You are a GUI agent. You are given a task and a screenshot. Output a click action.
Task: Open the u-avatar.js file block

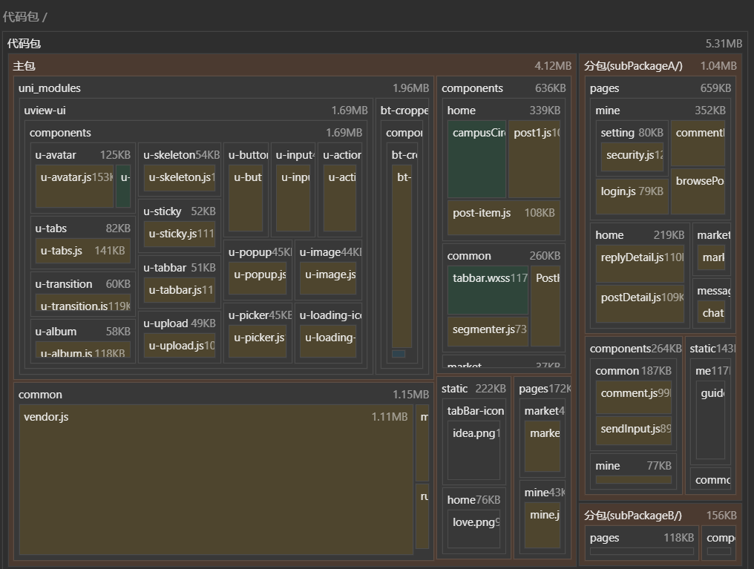pos(74,185)
